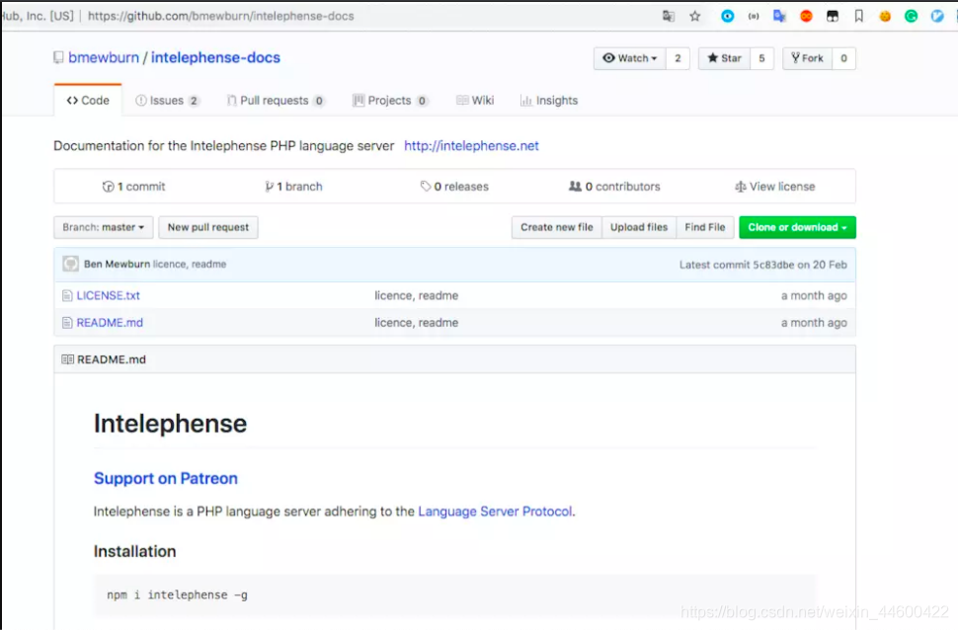
Task: View the 0 contributors page
Action: pyautogui.click(x=614, y=187)
